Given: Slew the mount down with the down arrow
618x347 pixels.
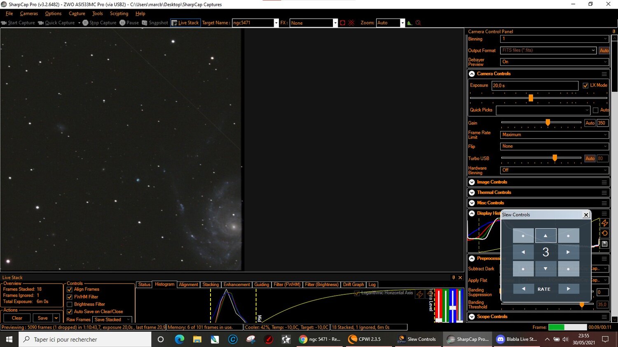Looking at the screenshot, I should coord(545,269).
